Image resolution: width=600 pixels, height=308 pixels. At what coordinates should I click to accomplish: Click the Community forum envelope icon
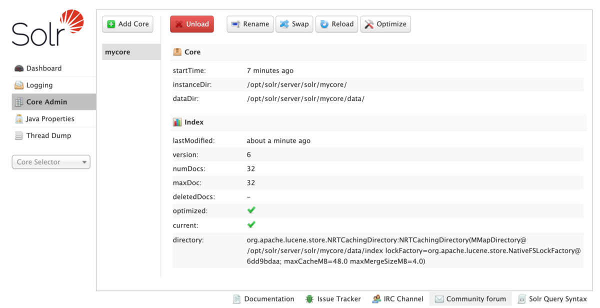pos(439,299)
